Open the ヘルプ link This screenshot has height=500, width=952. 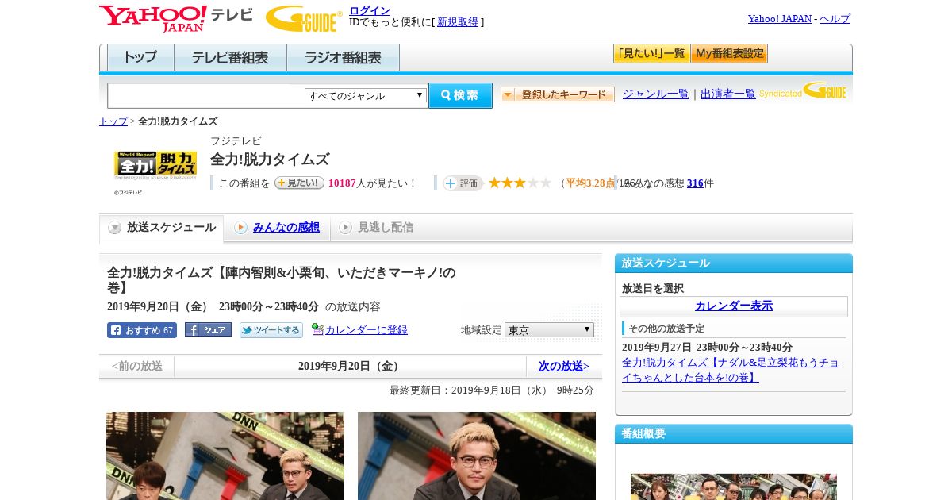coord(835,19)
